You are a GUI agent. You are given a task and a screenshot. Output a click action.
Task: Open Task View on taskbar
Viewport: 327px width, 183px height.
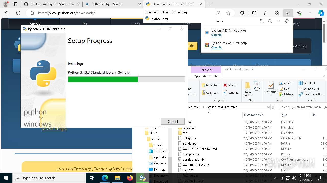[92, 178]
